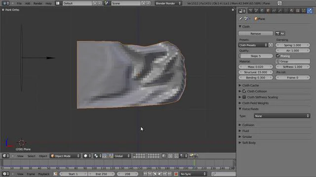Add a cloth preset with plus icon
Image resolution: width=316 pixels, height=177 pixels.
point(271,45)
